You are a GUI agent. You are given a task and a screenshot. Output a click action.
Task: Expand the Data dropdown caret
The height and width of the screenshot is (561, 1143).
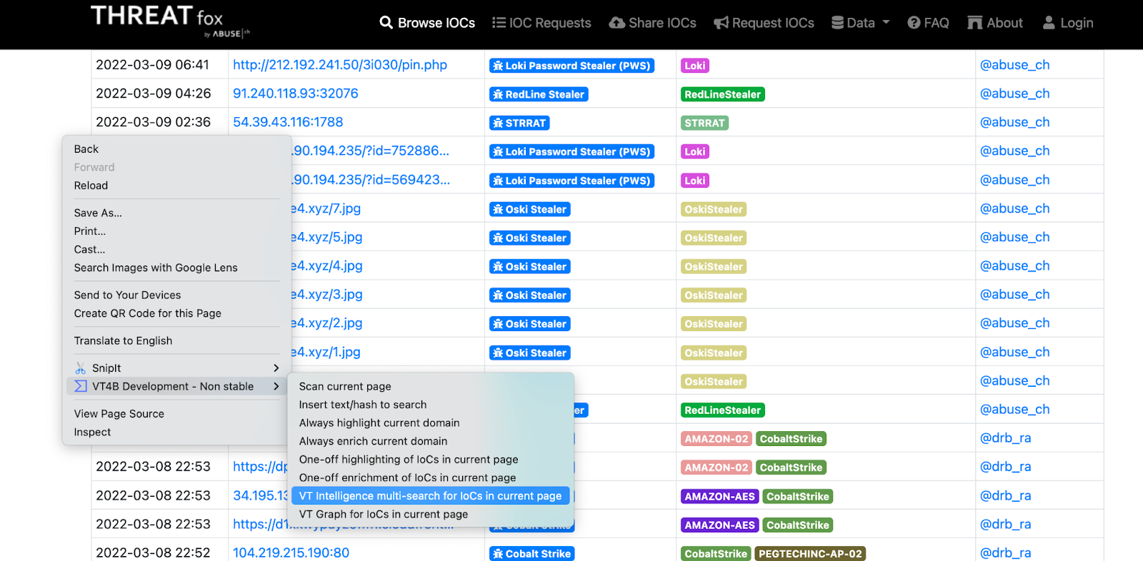(x=886, y=22)
